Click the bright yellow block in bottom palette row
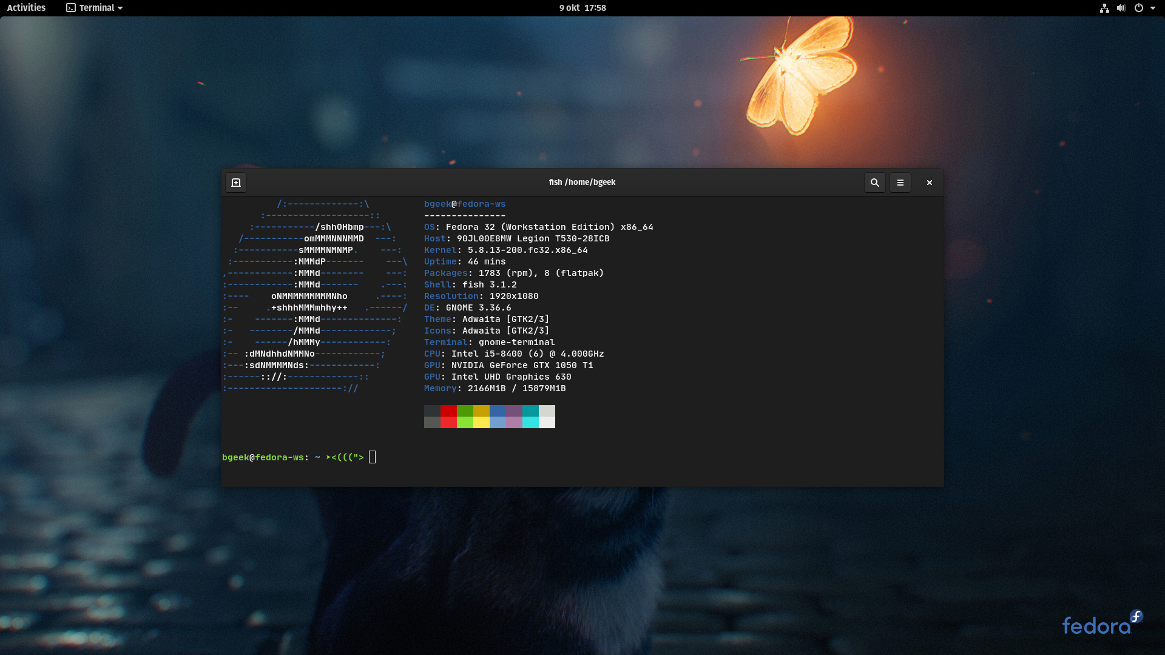The image size is (1165, 655). click(481, 422)
